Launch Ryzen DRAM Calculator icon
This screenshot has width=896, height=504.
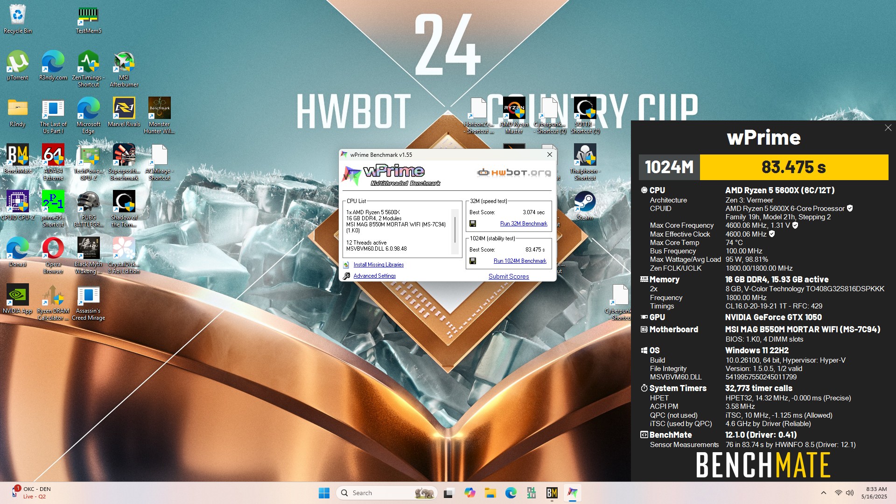pos(53,302)
